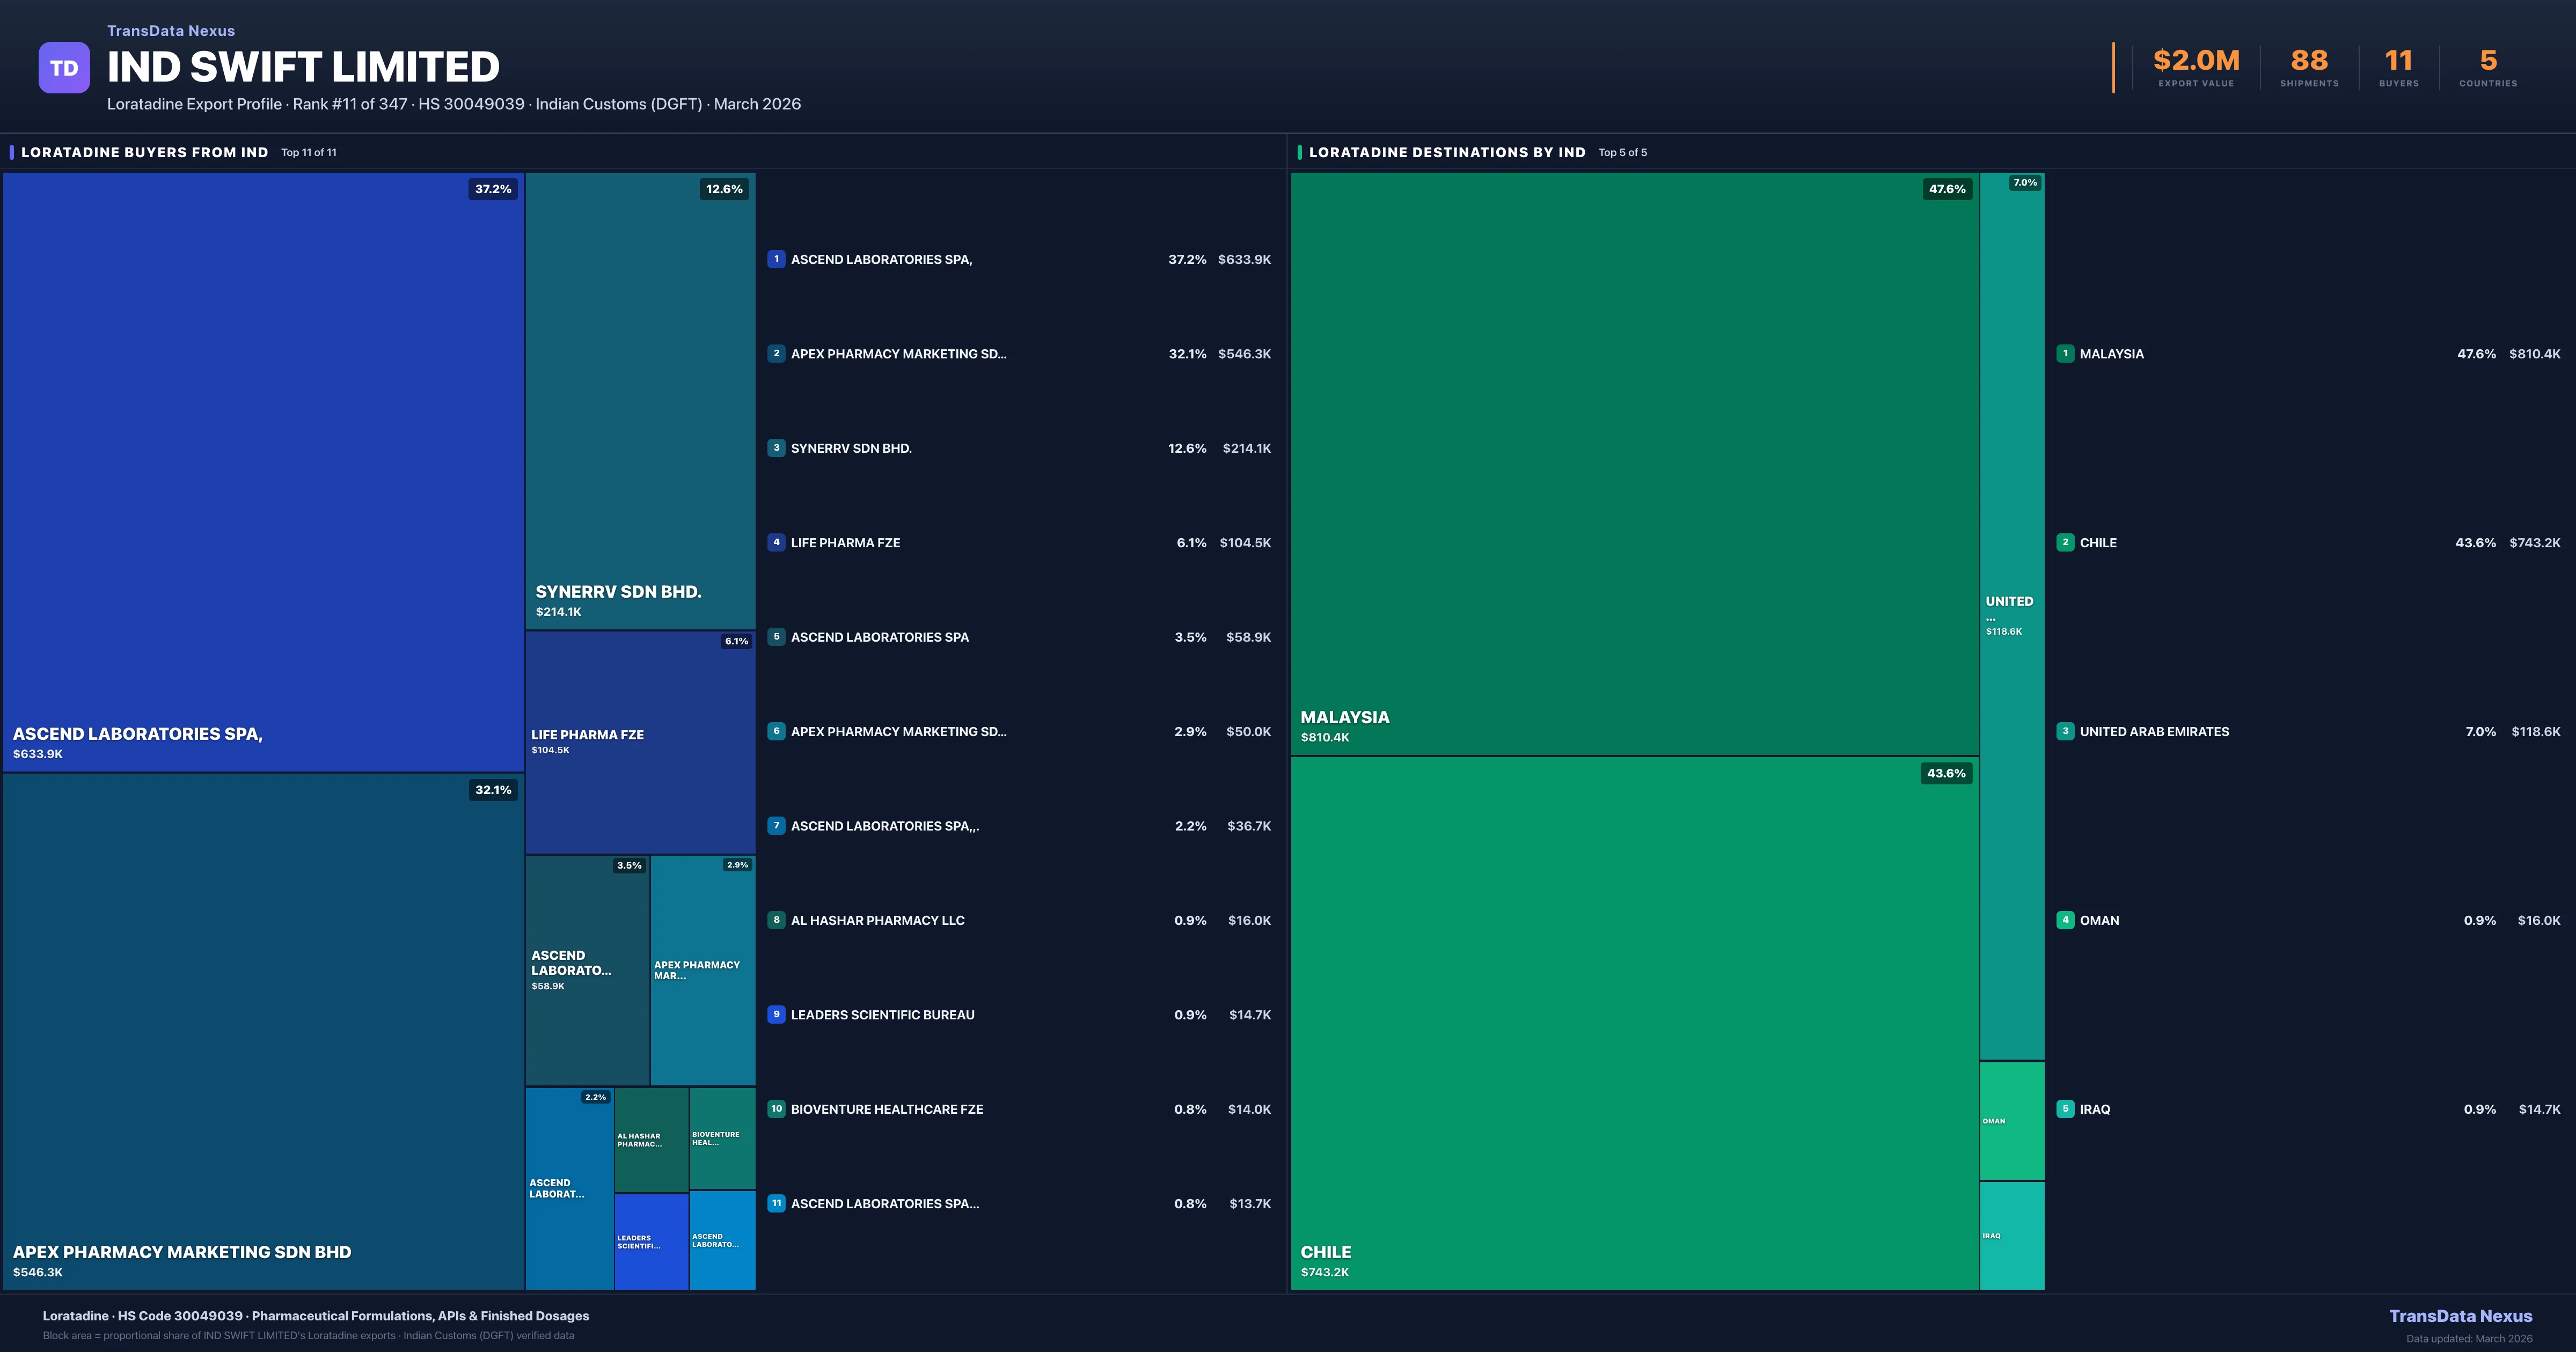Click the Loratadine Destinations By IND heading
The height and width of the screenshot is (1352, 2576).
1447,152
